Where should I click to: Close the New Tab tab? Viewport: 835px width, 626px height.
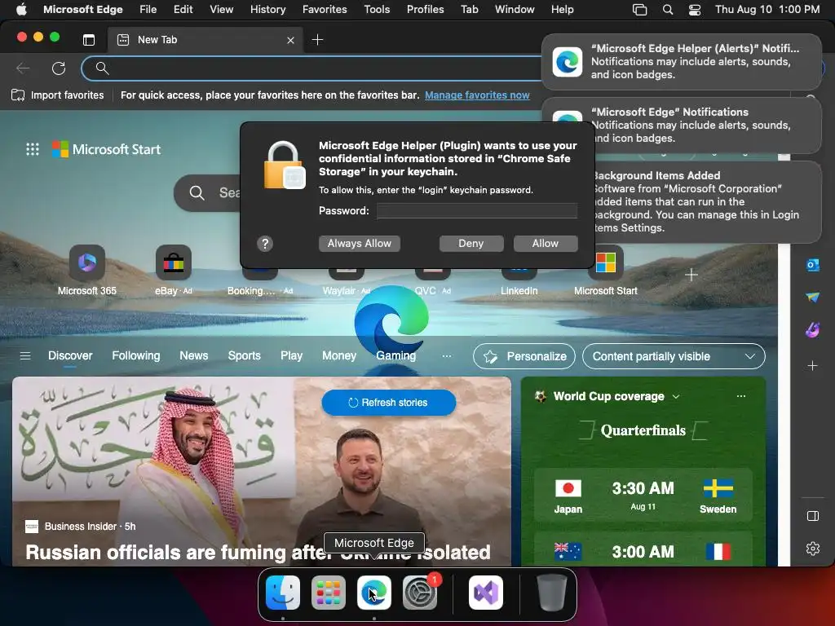pyautogui.click(x=290, y=41)
